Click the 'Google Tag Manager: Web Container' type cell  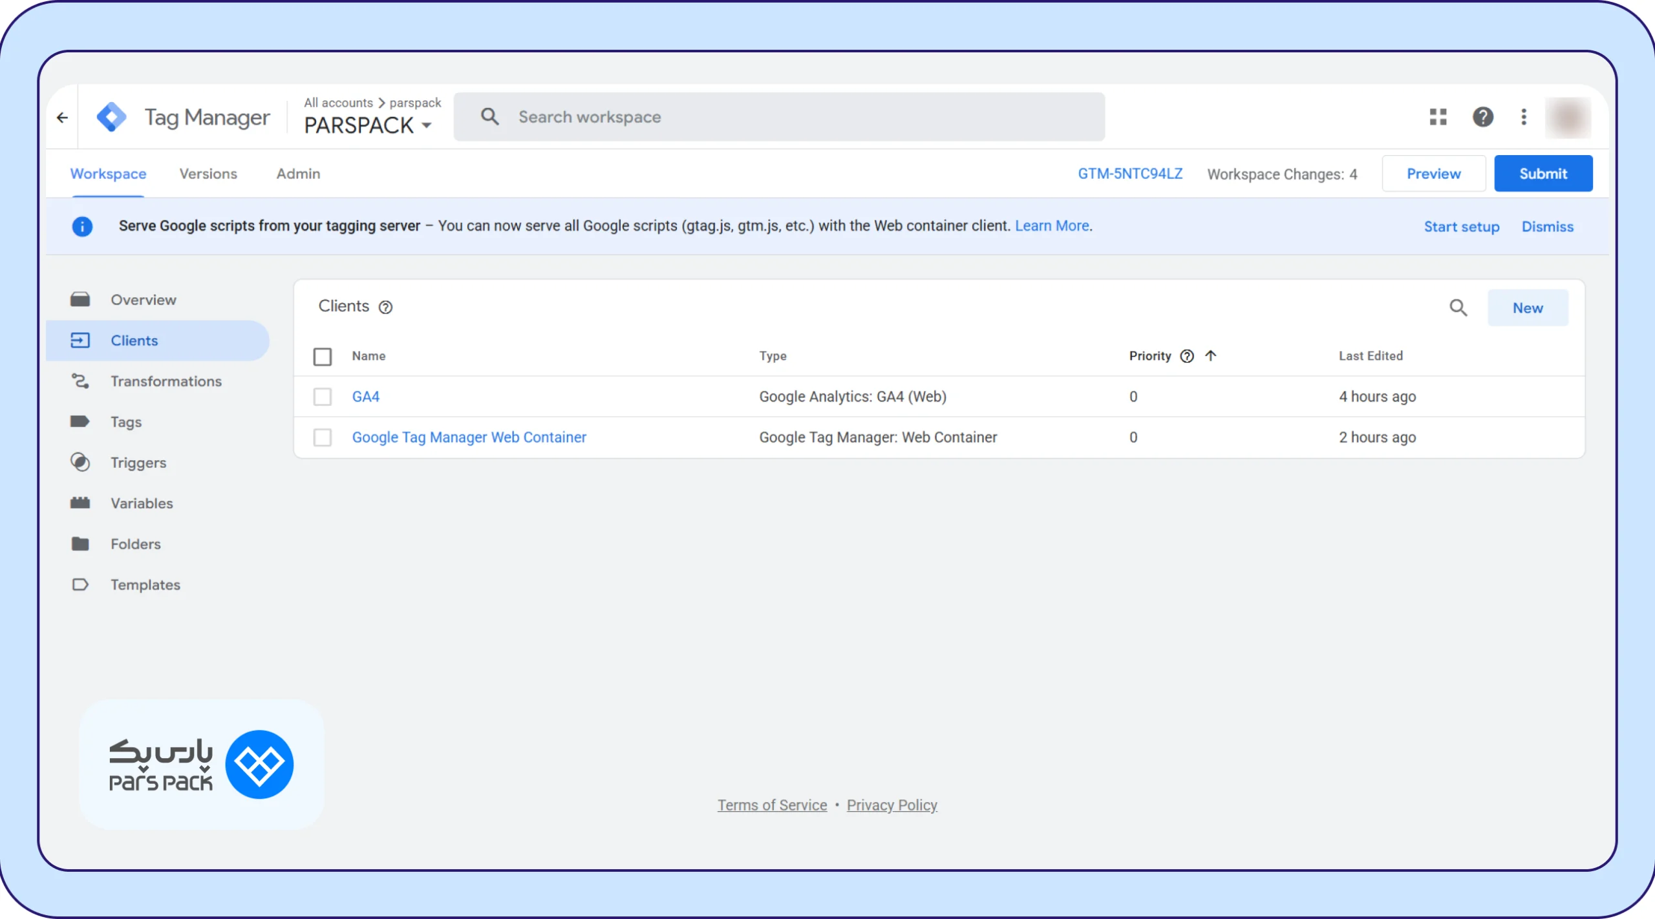point(878,438)
